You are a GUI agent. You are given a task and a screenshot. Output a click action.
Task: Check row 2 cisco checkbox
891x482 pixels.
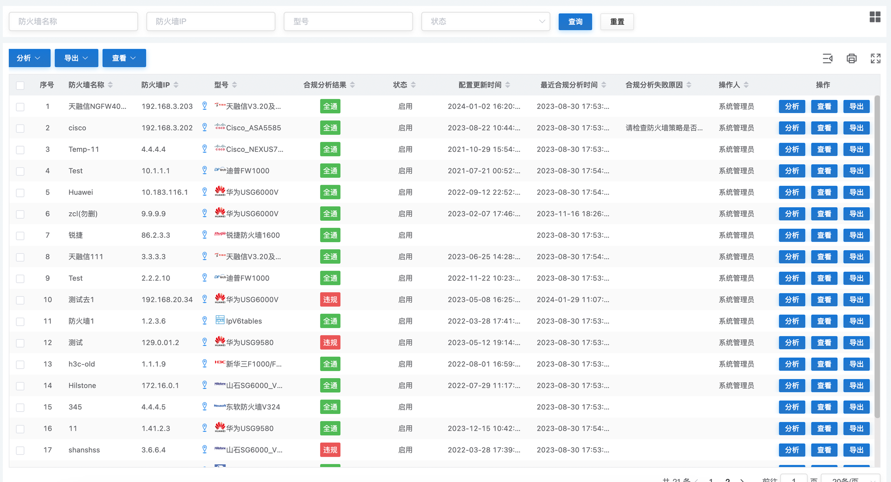click(20, 128)
